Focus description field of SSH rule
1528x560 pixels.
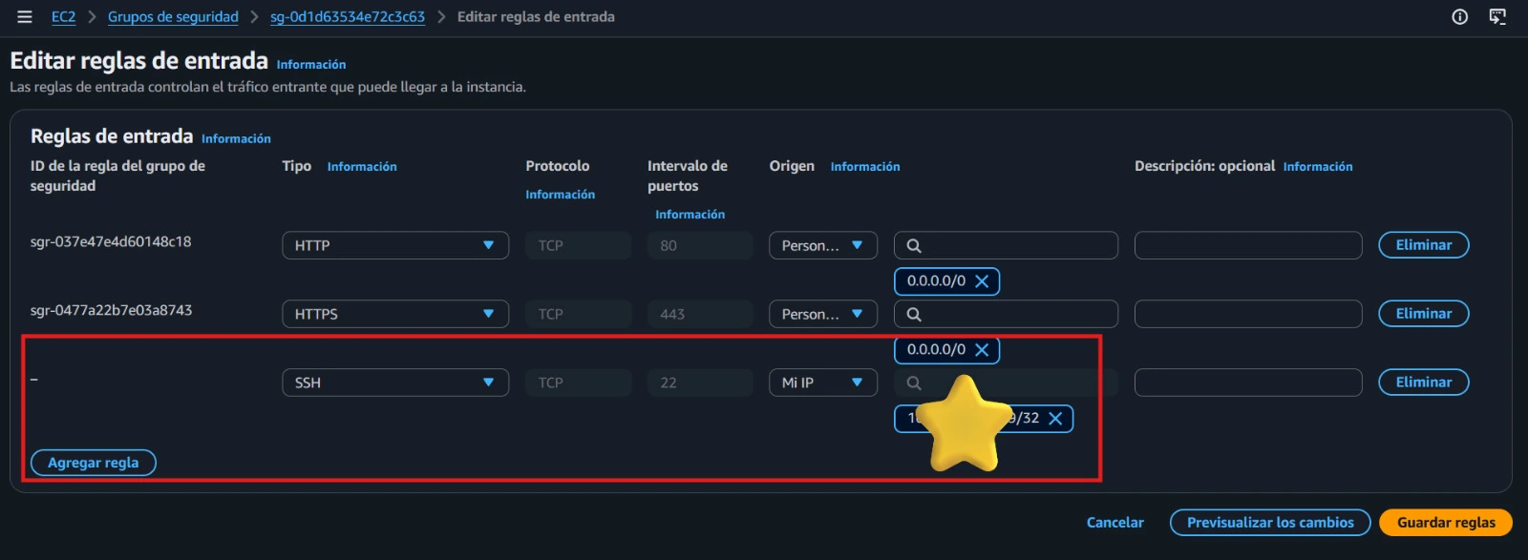[1248, 383]
